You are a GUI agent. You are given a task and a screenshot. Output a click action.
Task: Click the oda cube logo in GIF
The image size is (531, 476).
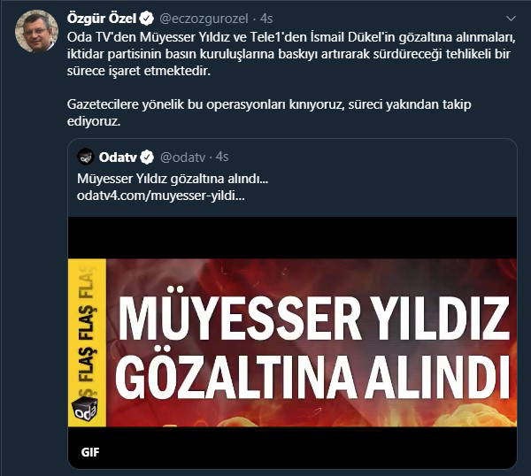(x=85, y=408)
